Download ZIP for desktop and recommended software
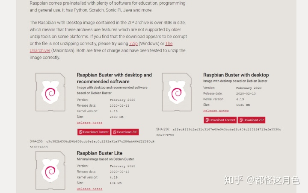This screenshot has width=308, height=193. coord(125,132)
